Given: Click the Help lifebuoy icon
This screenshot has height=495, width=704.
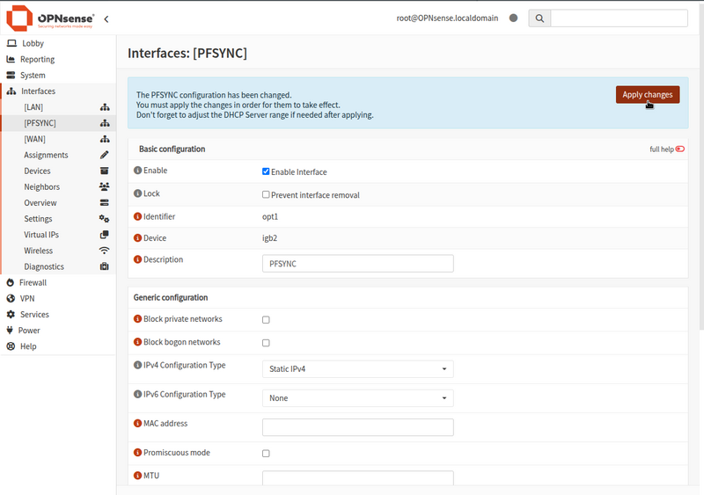Looking at the screenshot, I should (11, 346).
